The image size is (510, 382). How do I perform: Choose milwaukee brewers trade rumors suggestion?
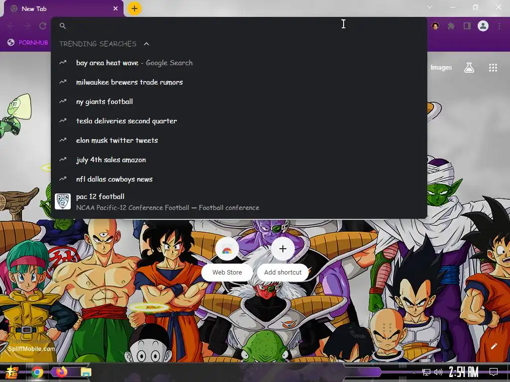tap(239, 82)
